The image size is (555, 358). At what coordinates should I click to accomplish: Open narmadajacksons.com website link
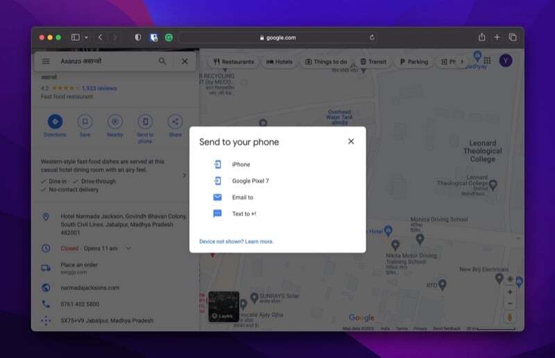pyautogui.click(x=90, y=288)
